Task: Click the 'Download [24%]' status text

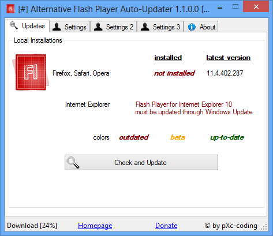Action: tap(32, 226)
